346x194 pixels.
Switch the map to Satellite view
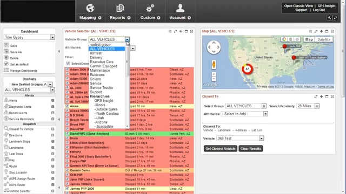324,39
